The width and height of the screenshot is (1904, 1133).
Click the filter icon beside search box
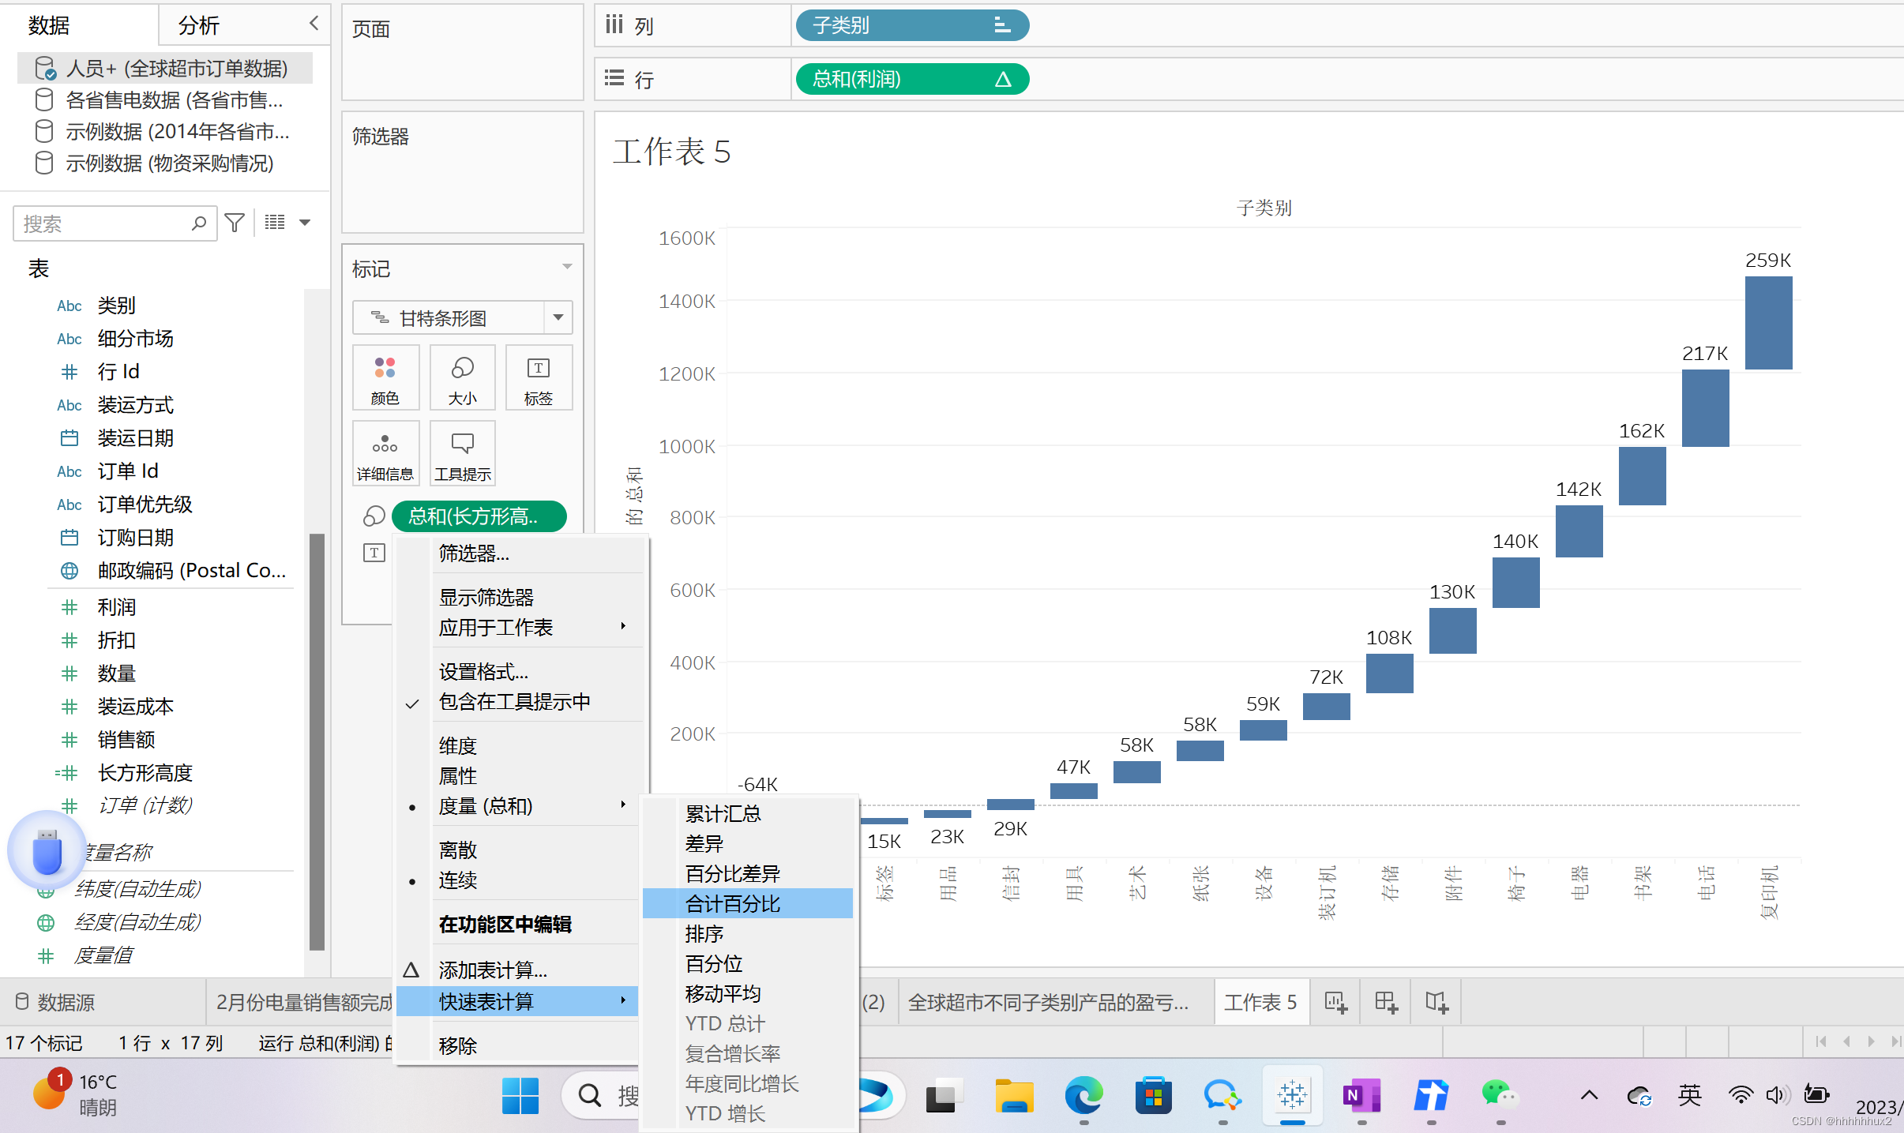click(235, 223)
